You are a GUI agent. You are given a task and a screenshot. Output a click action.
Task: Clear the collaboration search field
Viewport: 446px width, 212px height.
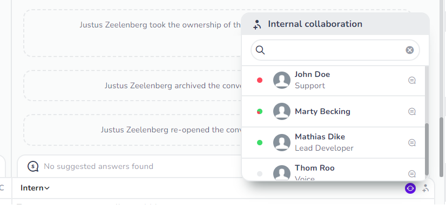point(410,50)
